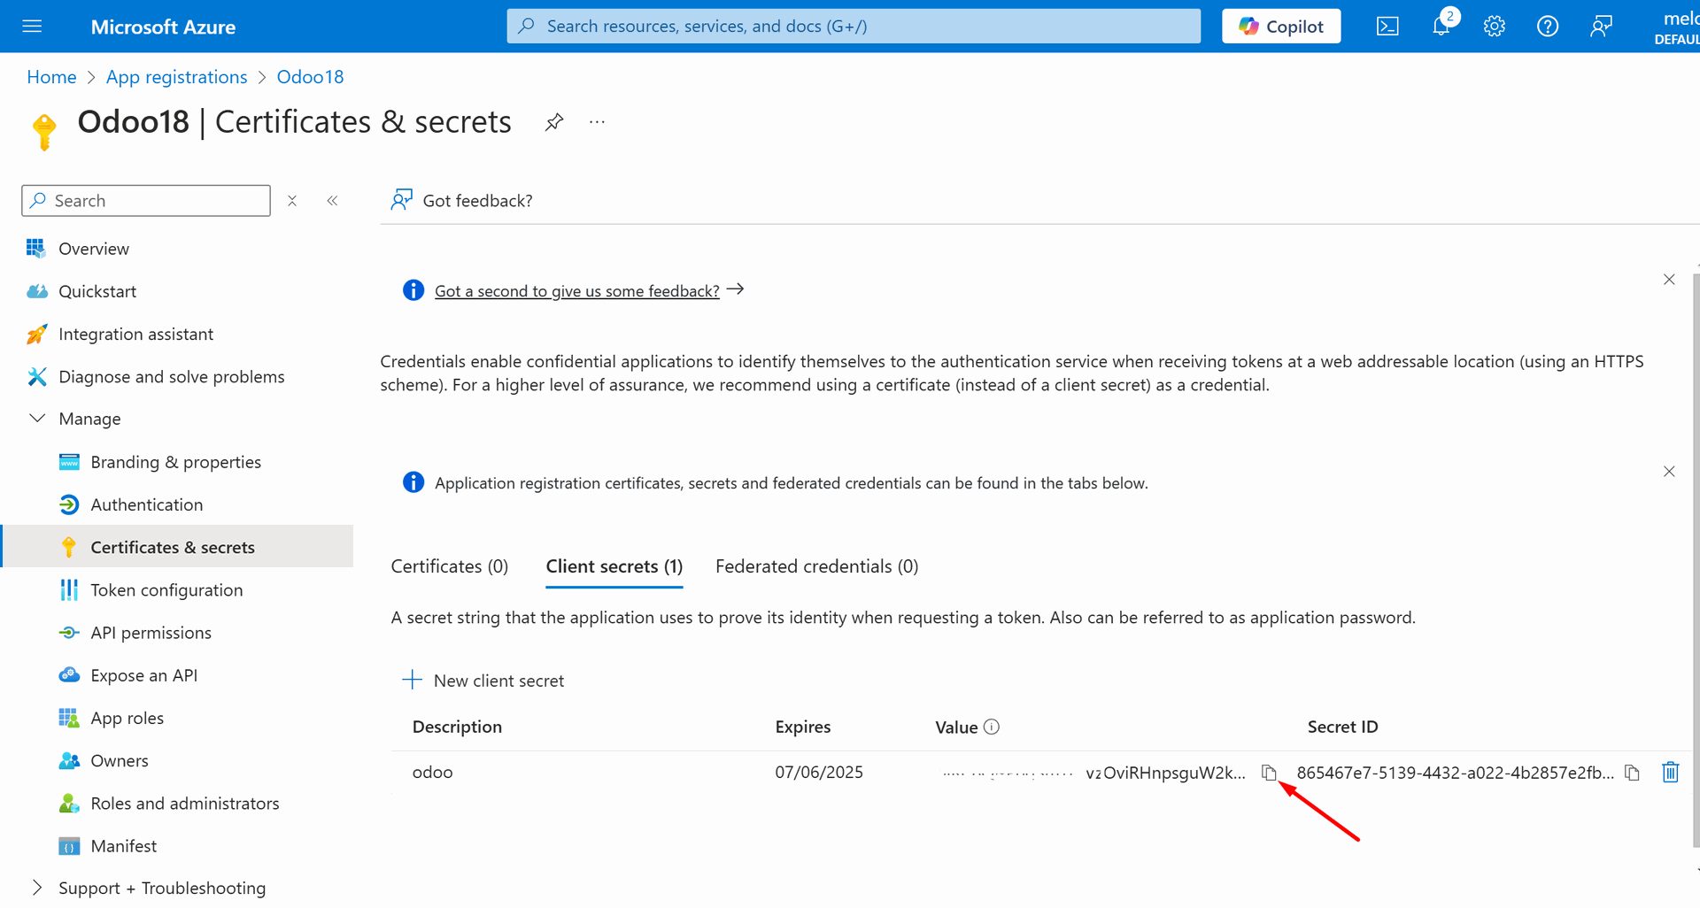
Task: Click the Token configuration icon
Action: (x=69, y=590)
